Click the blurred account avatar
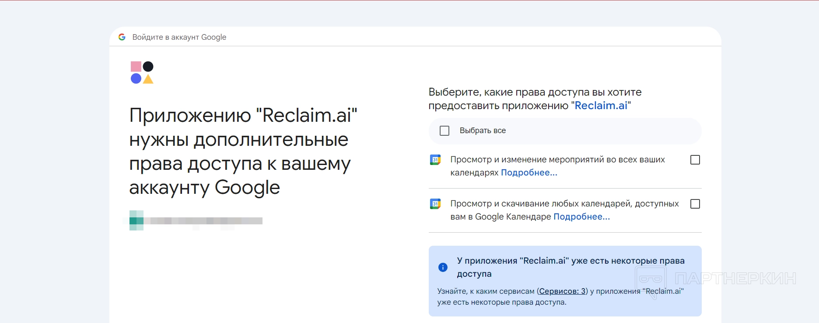The image size is (819, 323). [136, 220]
